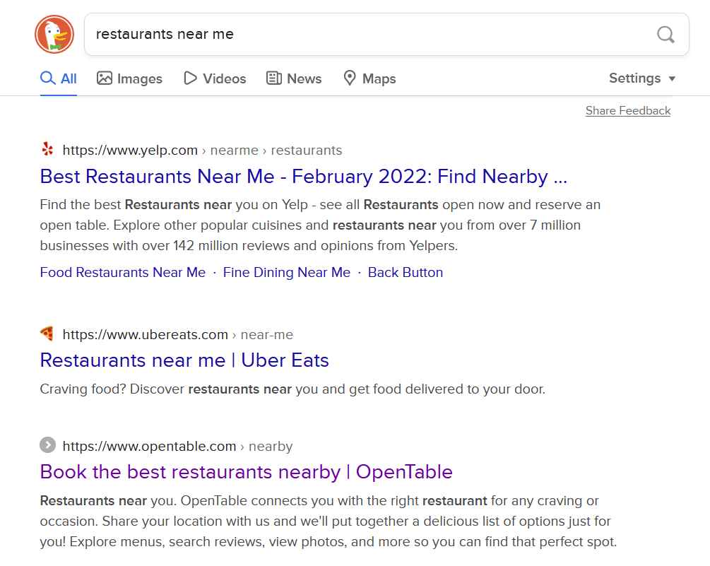
Task: Click the search magnifier icon
Action: tap(665, 34)
